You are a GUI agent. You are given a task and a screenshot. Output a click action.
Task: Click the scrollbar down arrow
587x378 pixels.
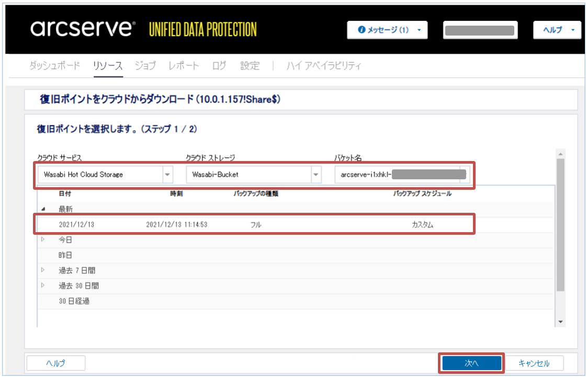560,322
